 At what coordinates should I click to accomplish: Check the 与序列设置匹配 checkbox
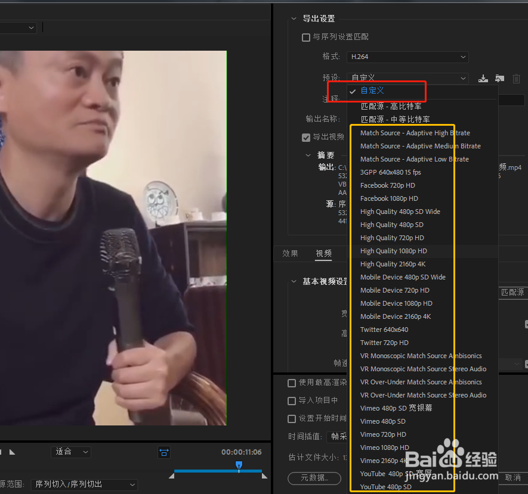click(305, 37)
